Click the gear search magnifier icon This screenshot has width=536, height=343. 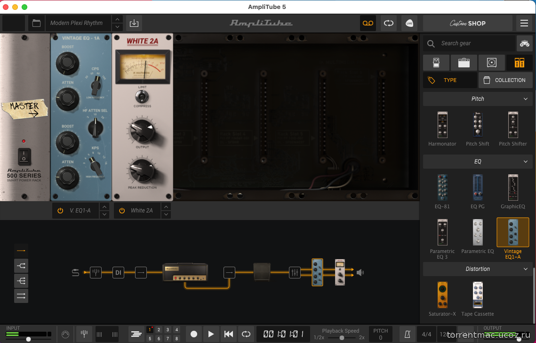click(x=431, y=43)
